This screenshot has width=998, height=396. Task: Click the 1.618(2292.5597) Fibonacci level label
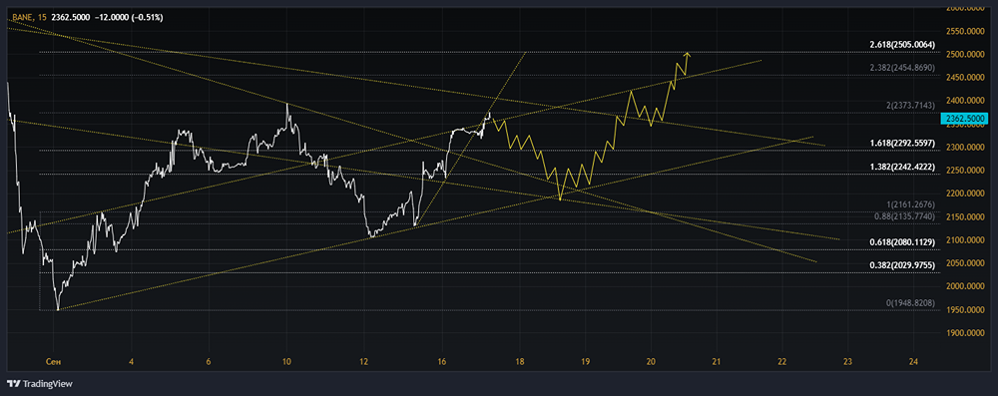[x=902, y=144]
